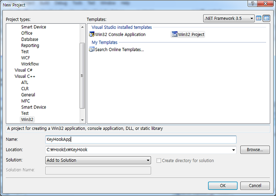276x196 pixels.
Task: Select General under Visual C++
Action: coord(28,95)
